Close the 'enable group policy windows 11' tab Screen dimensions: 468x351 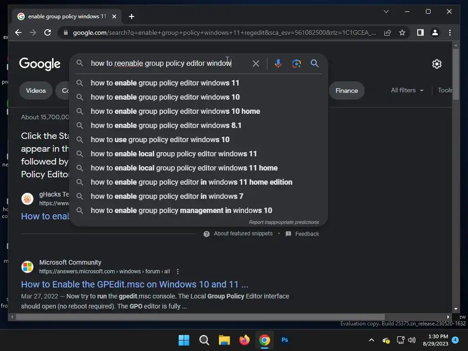pos(114,16)
